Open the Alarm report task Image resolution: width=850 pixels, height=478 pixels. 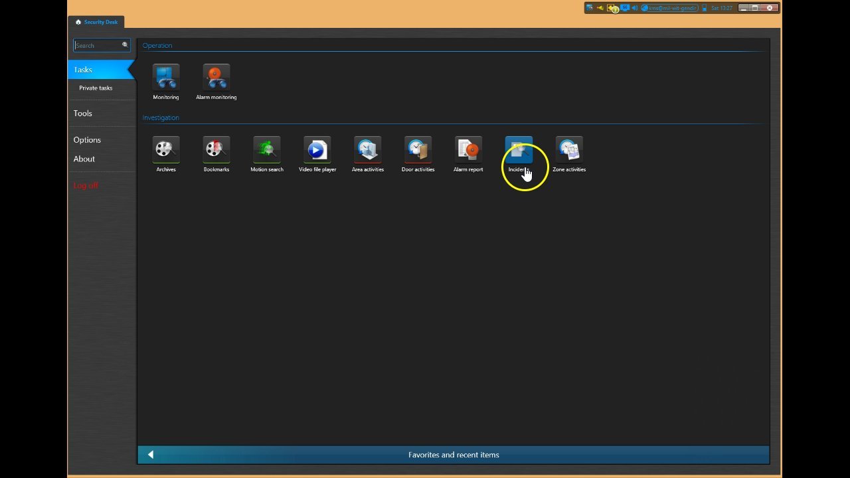[468, 155]
